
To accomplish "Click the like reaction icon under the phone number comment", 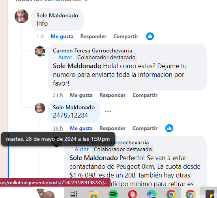I will tap(169, 128).
